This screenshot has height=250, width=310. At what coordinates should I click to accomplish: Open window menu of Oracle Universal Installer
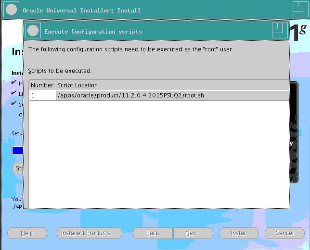coord(11,10)
